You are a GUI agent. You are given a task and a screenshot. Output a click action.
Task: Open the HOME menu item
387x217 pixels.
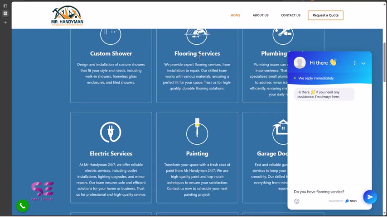(236, 15)
